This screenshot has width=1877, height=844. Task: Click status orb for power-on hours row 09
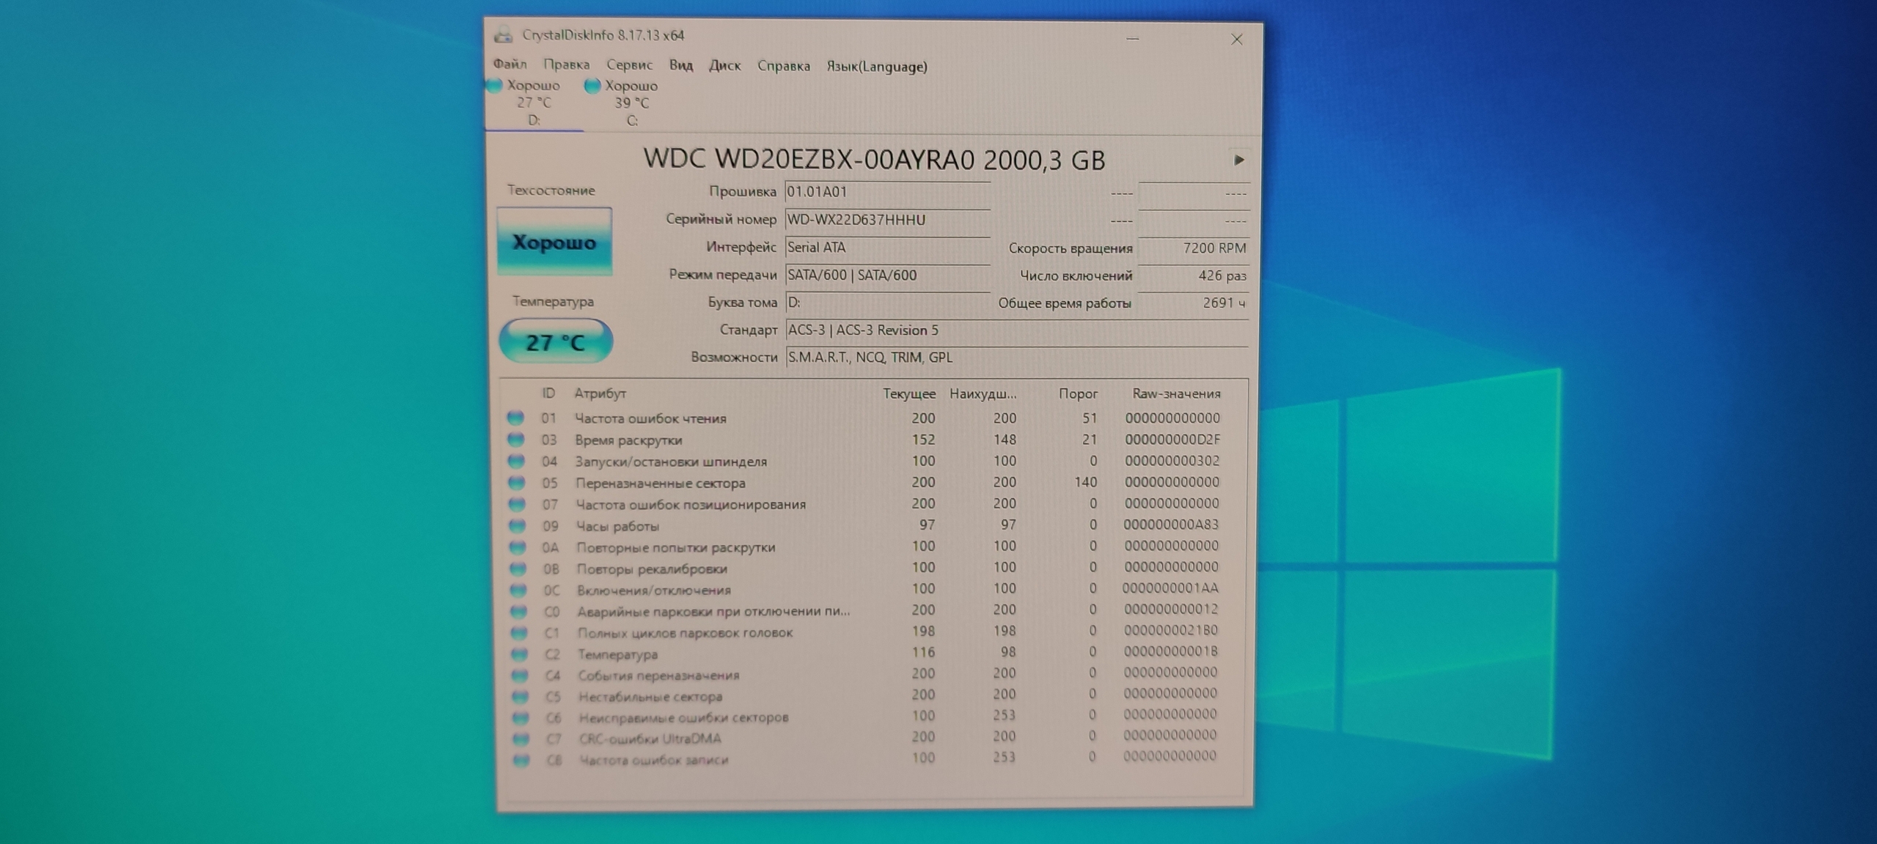(x=518, y=525)
